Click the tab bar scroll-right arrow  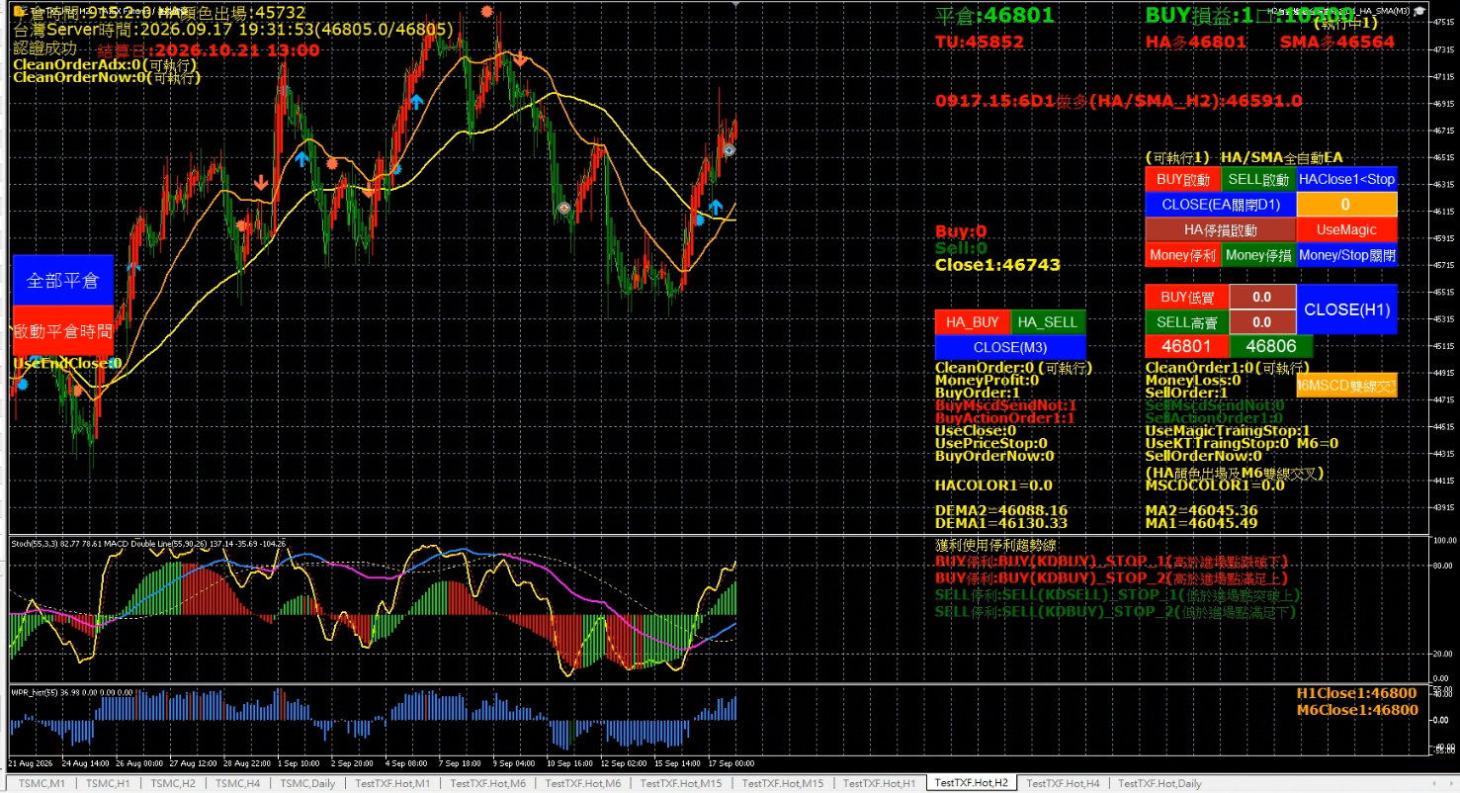point(1452,783)
